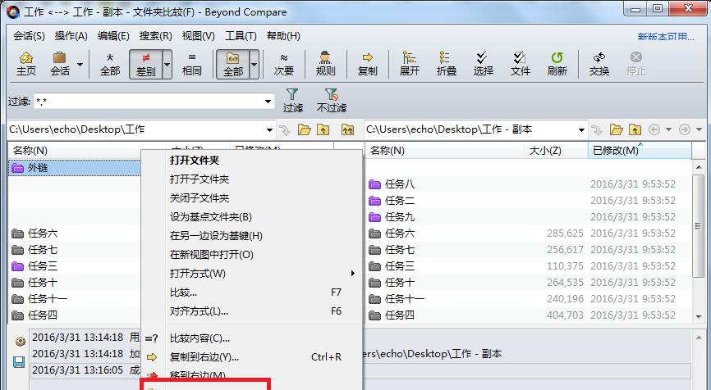The height and width of the screenshot is (390, 711).
Task: Browse for the left folder icon
Action: (305, 130)
